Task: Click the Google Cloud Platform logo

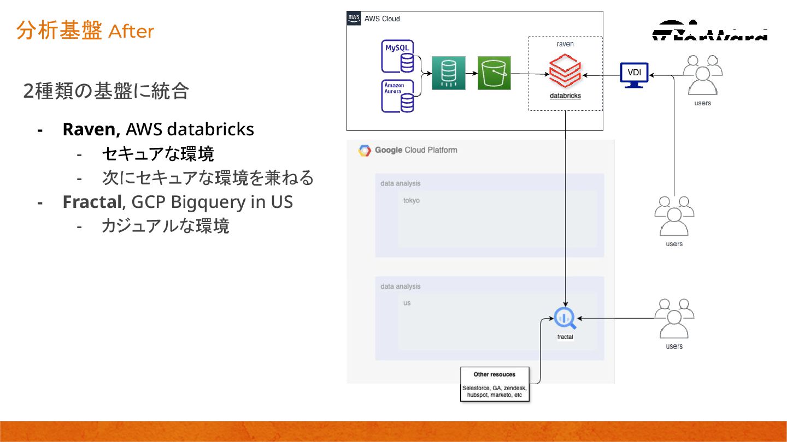Action: (365, 151)
